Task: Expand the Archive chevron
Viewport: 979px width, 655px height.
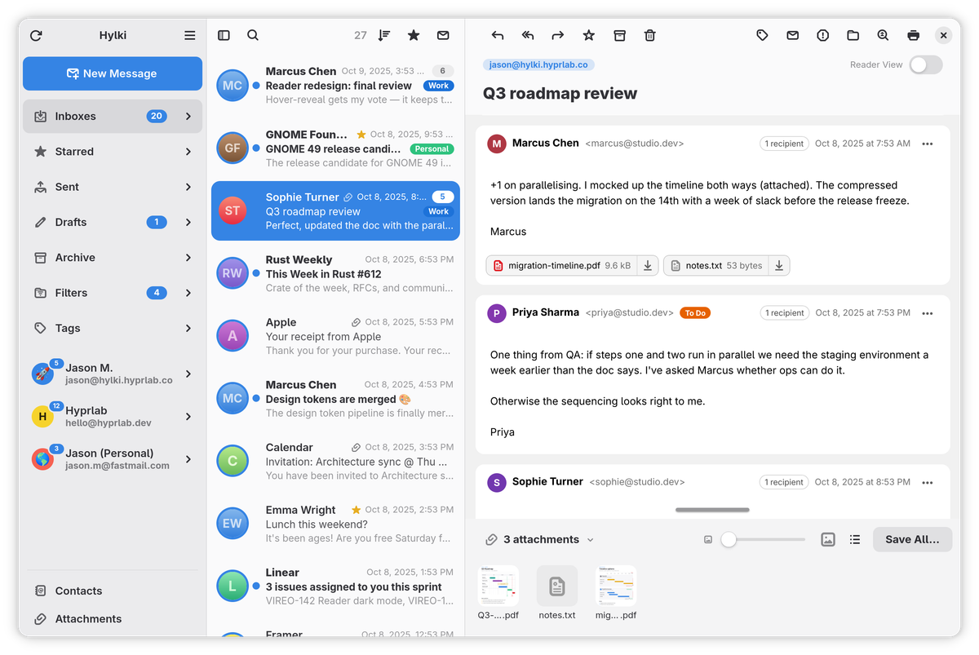Action: tap(188, 258)
